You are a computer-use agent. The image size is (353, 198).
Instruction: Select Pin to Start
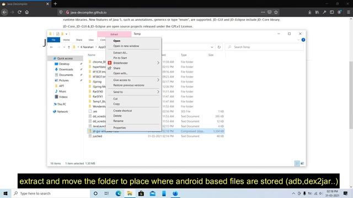(x=120, y=58)
